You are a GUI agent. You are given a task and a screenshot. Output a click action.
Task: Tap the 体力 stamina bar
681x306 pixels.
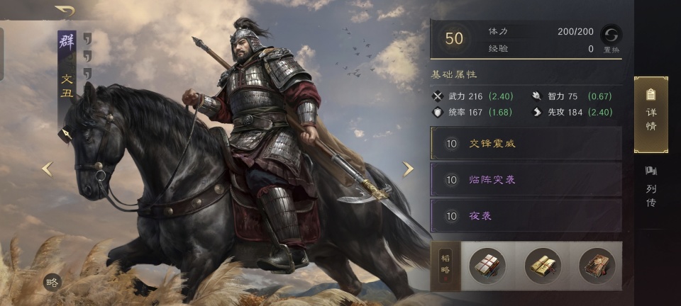pyautogui.click(x=541, y=32)
